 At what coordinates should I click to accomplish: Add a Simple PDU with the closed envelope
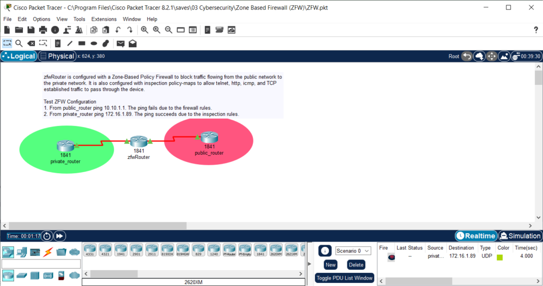(120, 43)
